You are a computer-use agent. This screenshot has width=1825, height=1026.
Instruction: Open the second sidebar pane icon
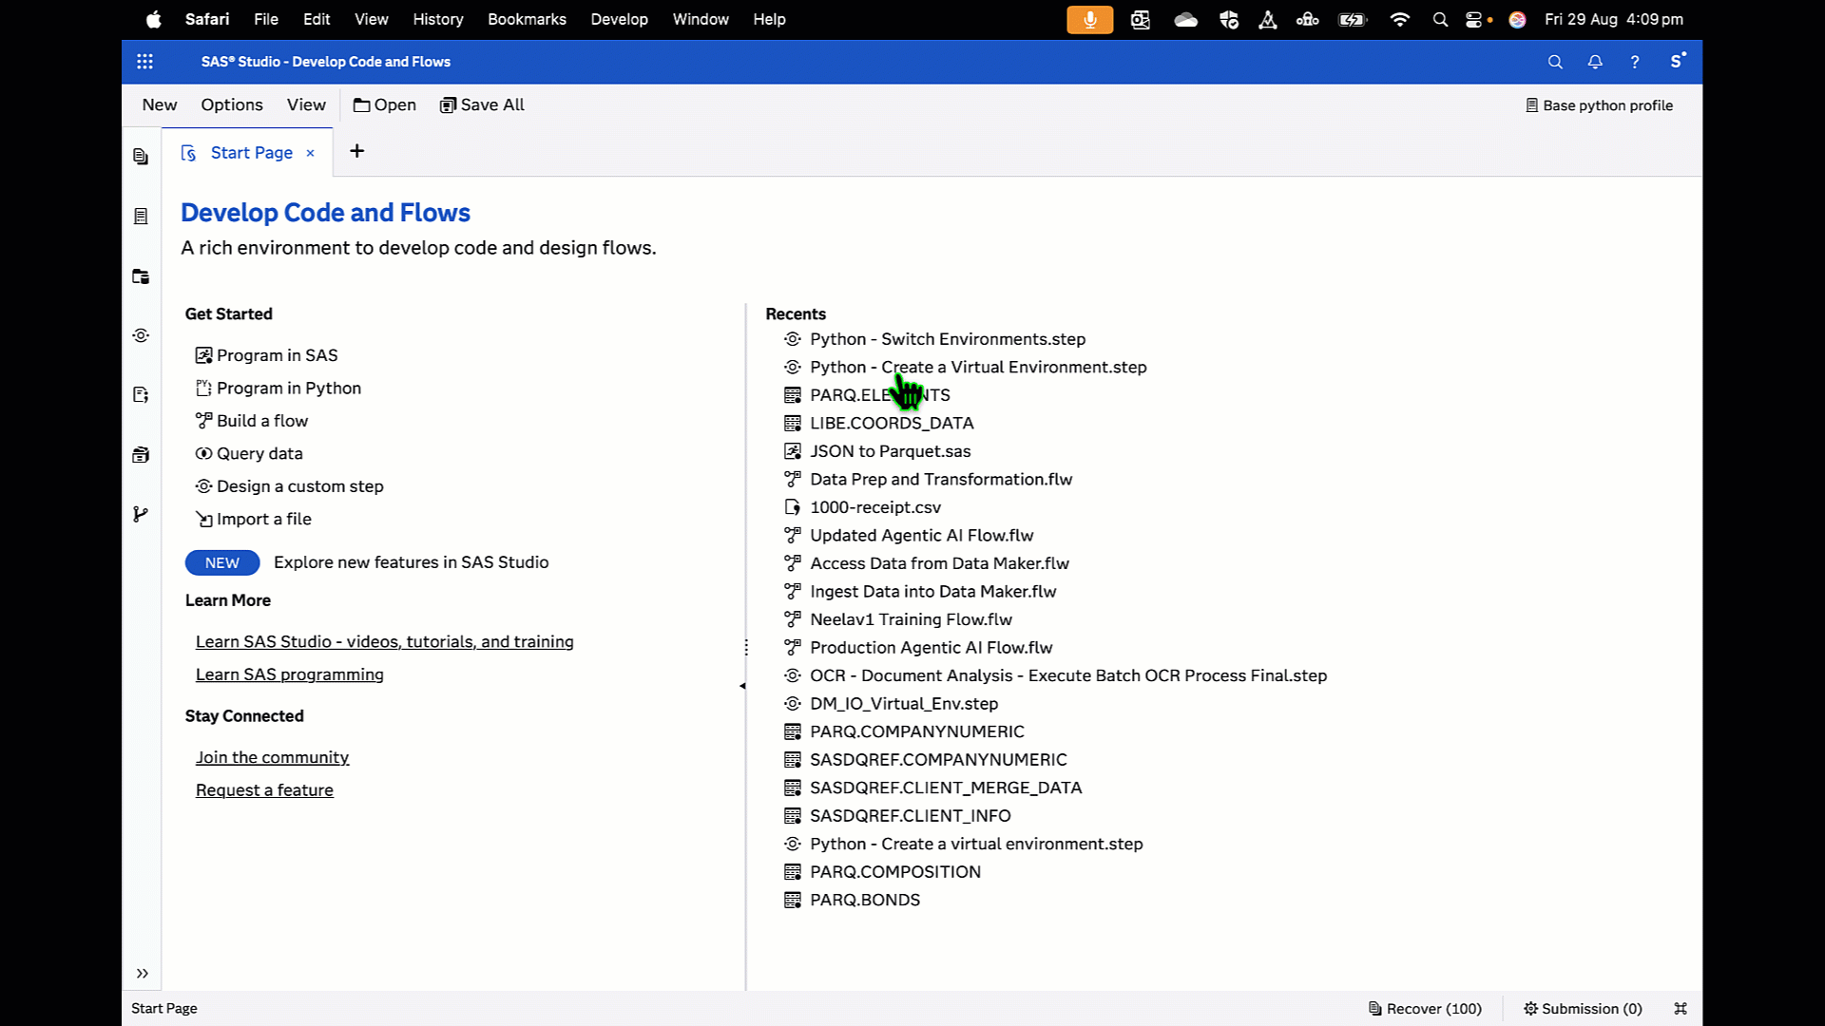pyautogui.click(x=141, y=217)
